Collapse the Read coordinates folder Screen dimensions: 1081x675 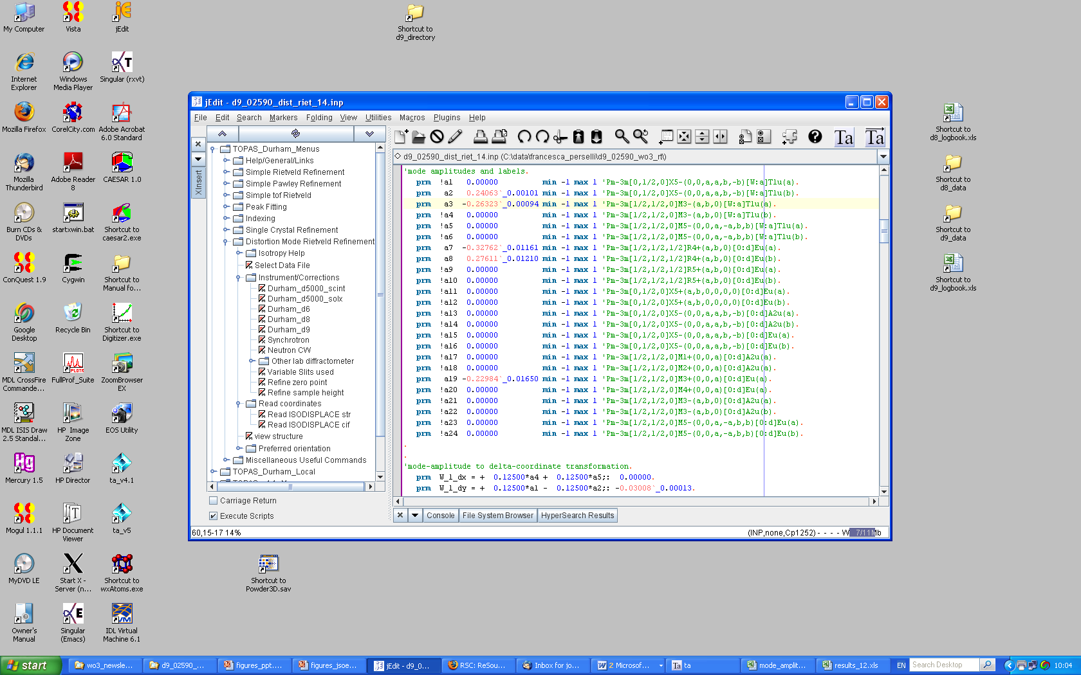pyautogui.click(x=239, y=404)
